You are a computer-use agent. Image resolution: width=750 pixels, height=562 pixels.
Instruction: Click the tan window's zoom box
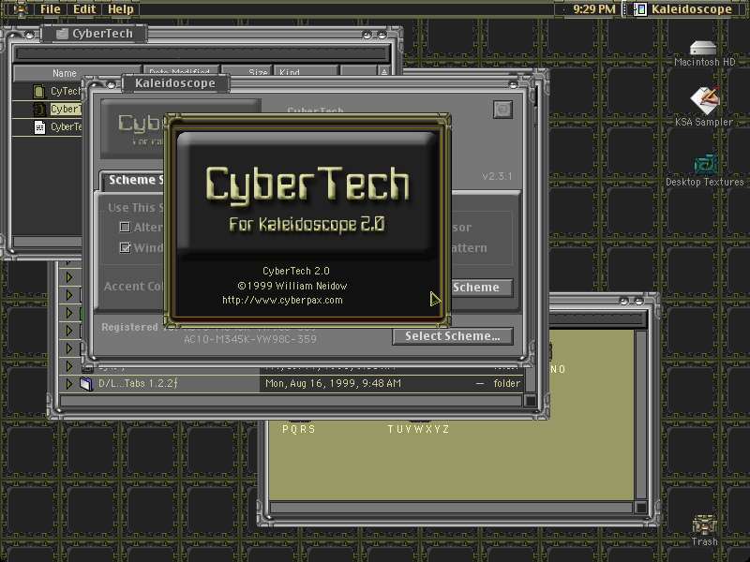click(x=623, y=301)
